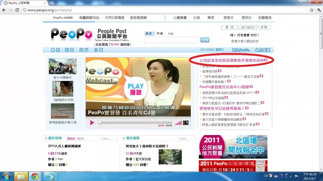Go to the 公視 link
Image resolution: width=323 pixels, height=181 pixels.
(x=197, y=18)
